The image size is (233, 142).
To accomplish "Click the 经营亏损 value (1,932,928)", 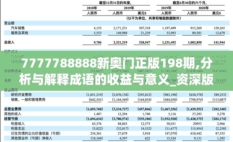I will [169, 119].
